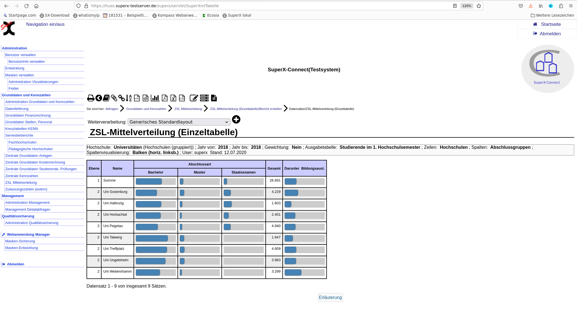The height and width of the screenshot is (317, 577).
Task: Click the back arrow circle icon
Action: (x=98, y=98)
